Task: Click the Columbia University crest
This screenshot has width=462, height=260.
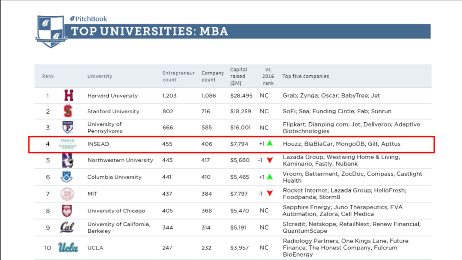Action: point(68,177)
